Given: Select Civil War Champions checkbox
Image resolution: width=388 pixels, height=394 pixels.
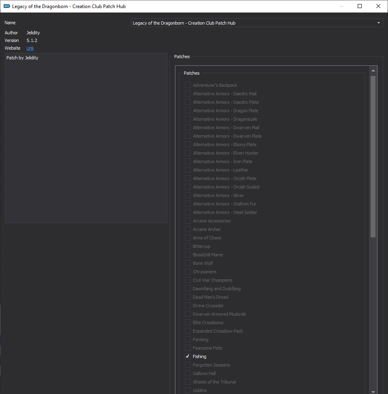Looking at the screenshot, I should coord(188,280).
